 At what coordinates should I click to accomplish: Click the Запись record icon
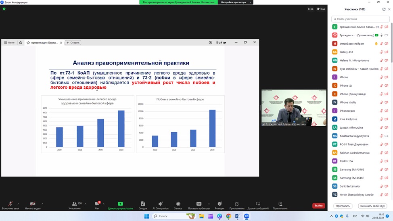178,204
